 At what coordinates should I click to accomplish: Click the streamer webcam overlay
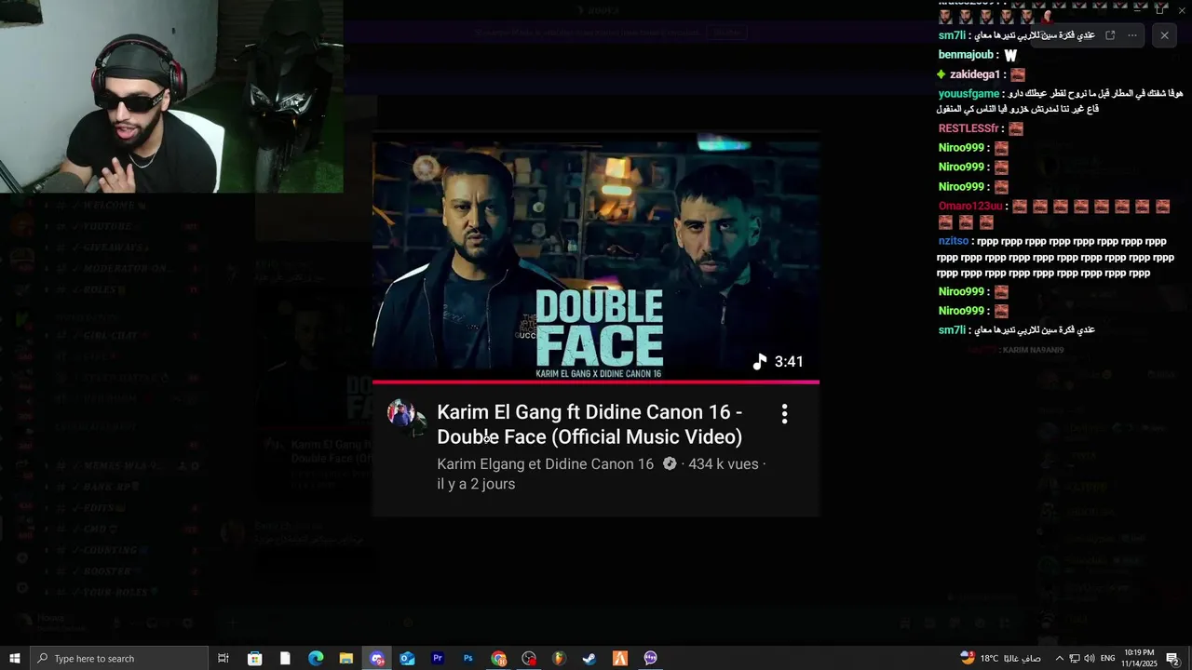pos(171,96)
